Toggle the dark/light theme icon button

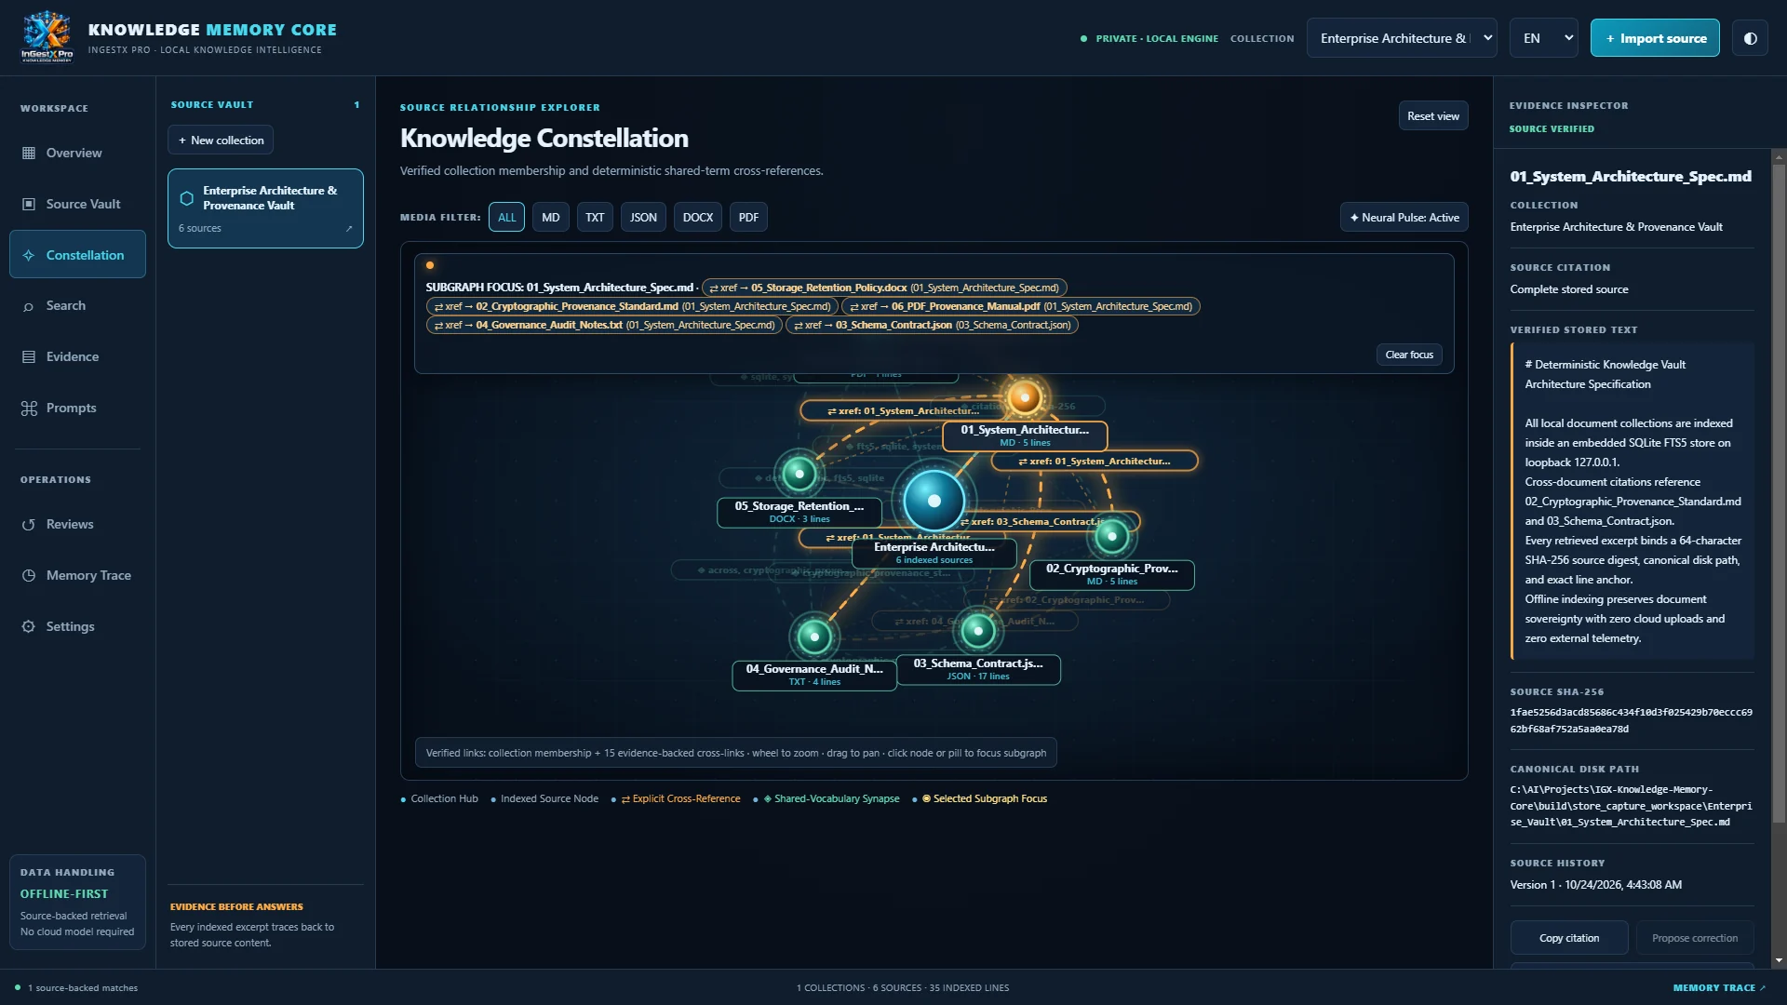1750,38
